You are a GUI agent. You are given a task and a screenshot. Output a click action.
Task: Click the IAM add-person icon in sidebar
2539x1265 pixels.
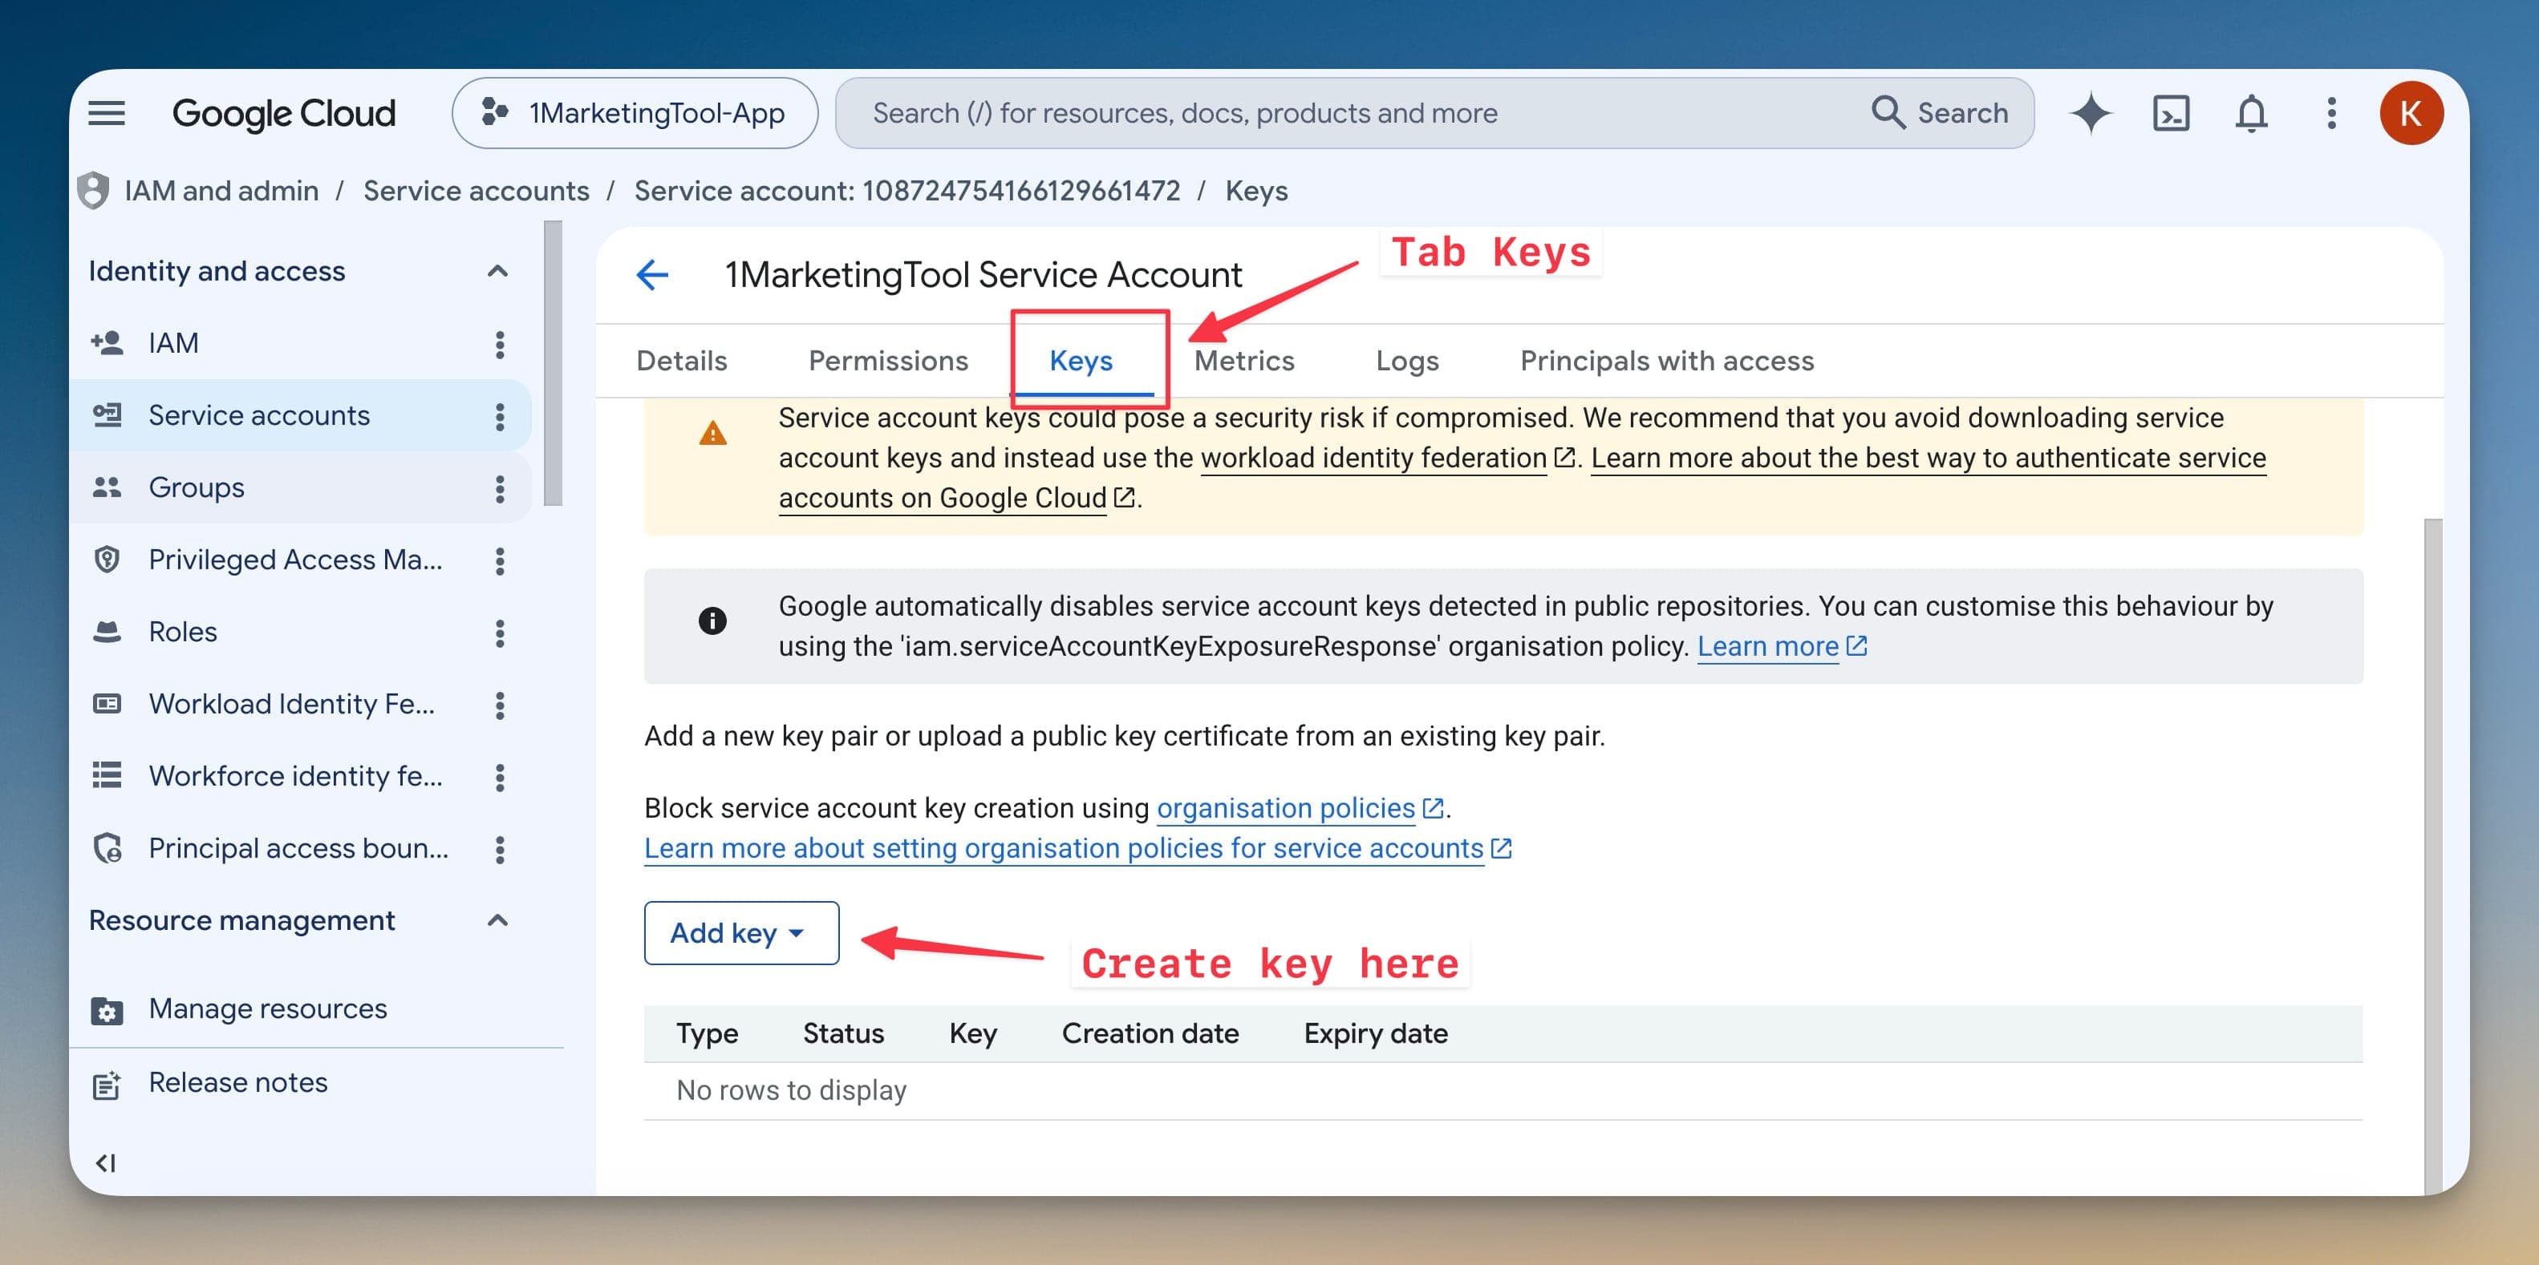(x=107, y=343)
